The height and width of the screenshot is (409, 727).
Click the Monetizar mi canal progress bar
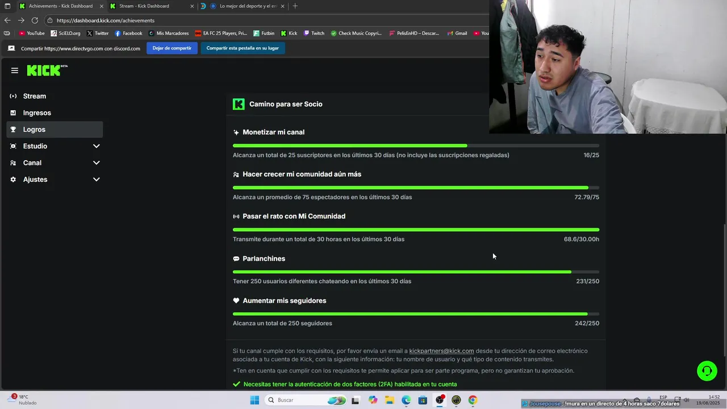click(x=416, y=145)
